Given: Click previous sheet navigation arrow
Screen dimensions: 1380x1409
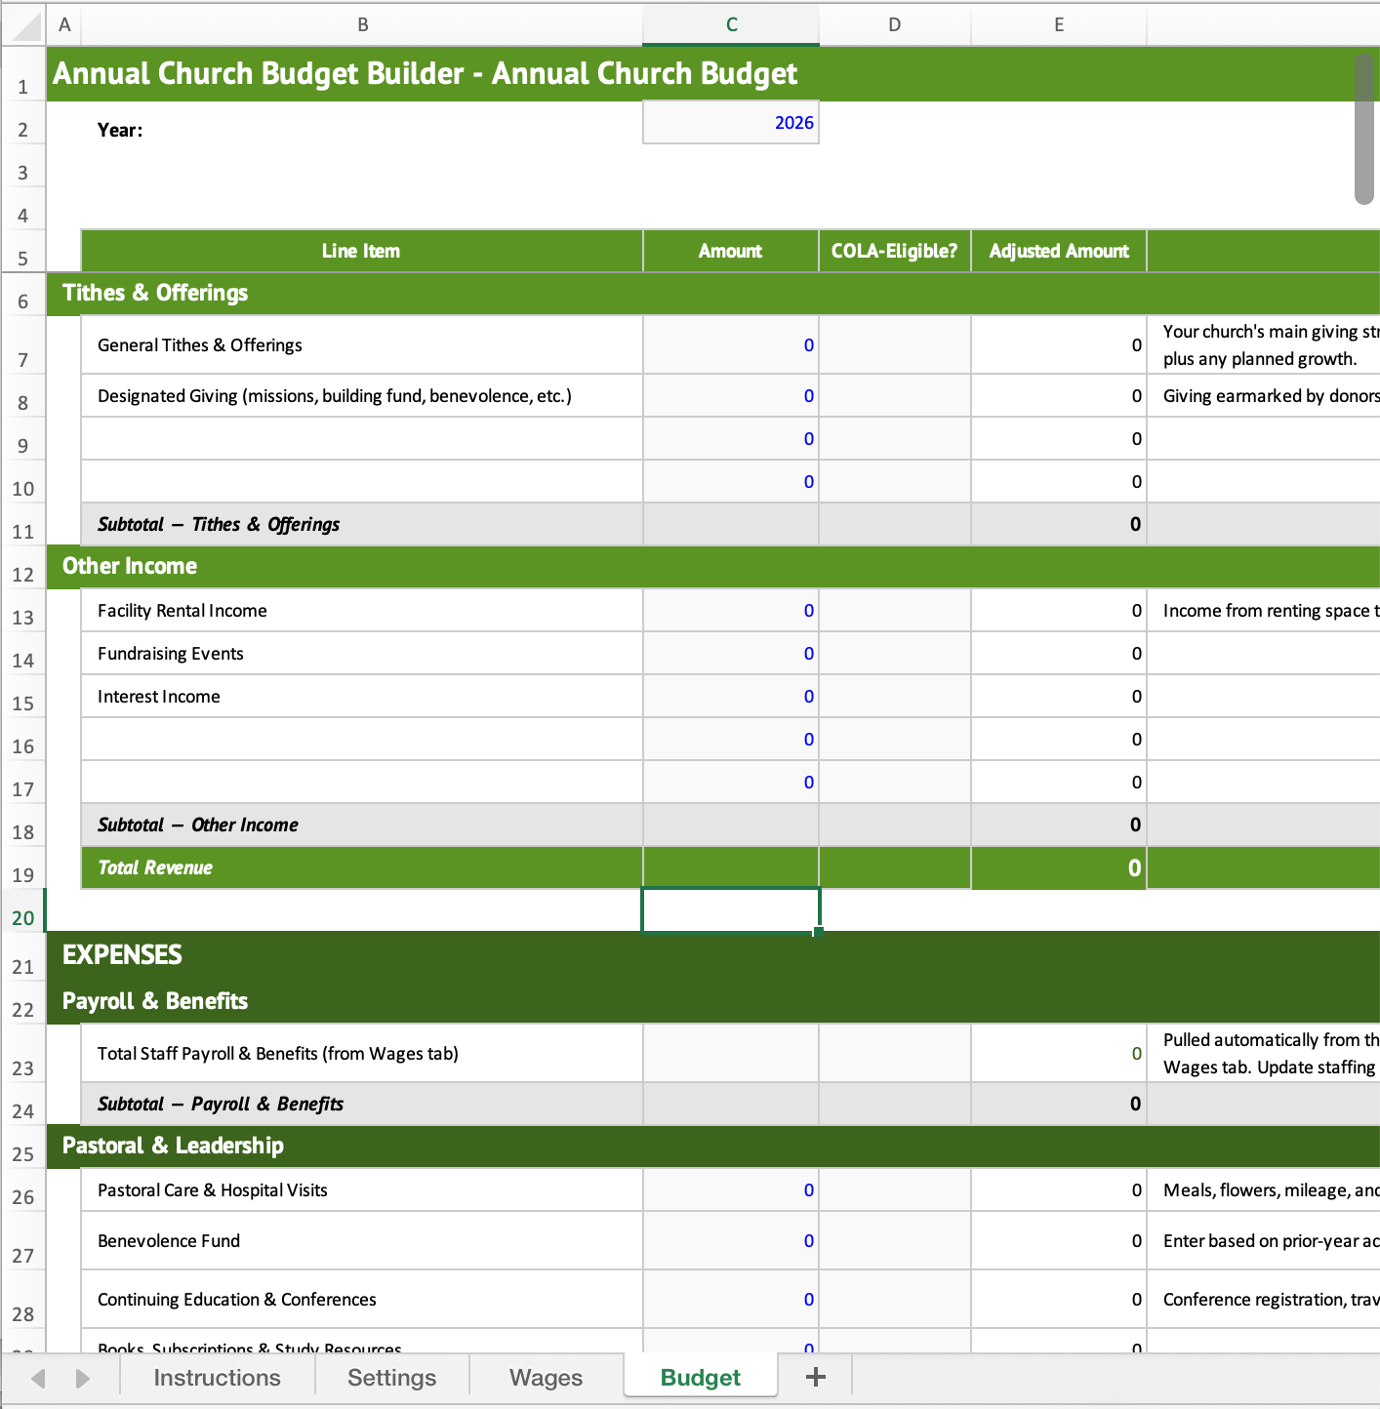Looking at the screenshot, I should (x=39, y=1378).
